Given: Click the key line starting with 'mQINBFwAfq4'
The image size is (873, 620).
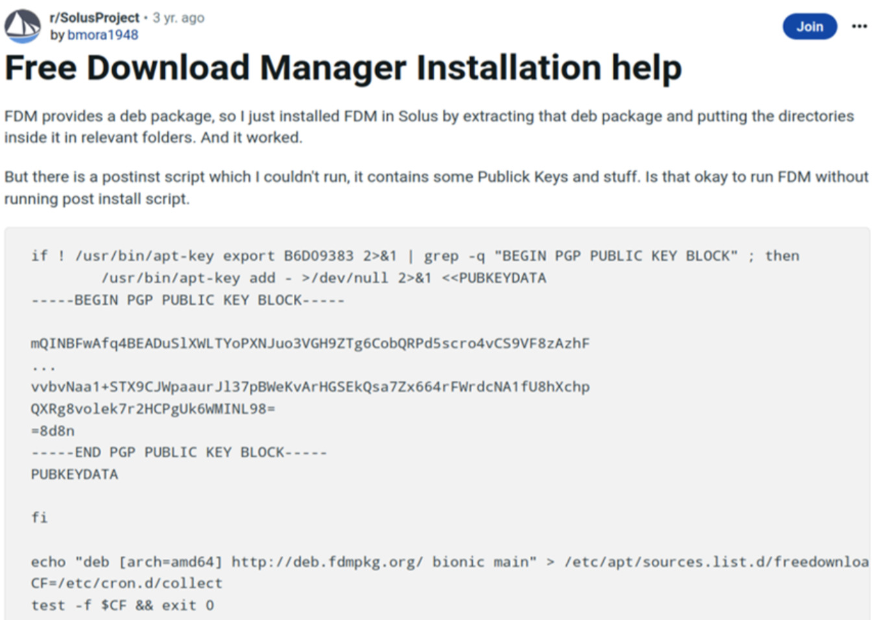Looking at the screenshot, I should tap(310, 344).
